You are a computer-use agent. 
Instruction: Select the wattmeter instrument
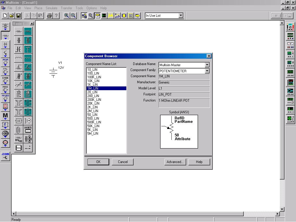pos(290,45)
